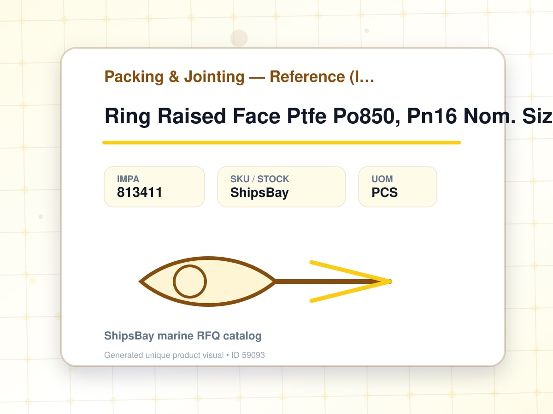553x414 pixels.
Task: Click the ShipsBay marine RFQ catalog text
Action: (x=183, y=336)
